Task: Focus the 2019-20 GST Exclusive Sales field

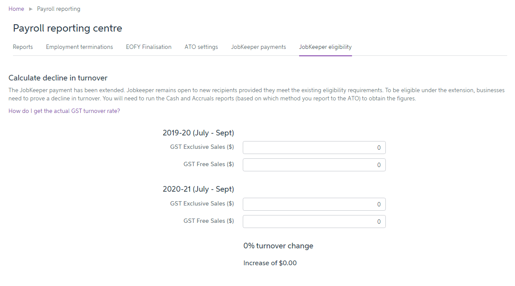Action: tap(314, 148)
